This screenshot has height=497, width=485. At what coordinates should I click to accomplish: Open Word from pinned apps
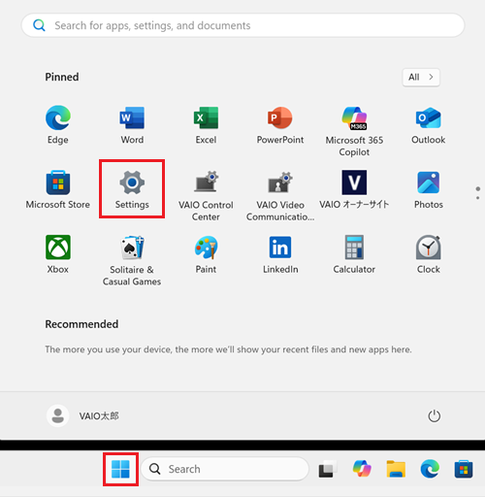pyautogui.click(x=132, y=124)
